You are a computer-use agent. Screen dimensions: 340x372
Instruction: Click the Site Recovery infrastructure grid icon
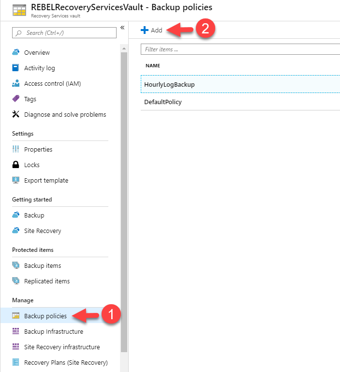15,347
